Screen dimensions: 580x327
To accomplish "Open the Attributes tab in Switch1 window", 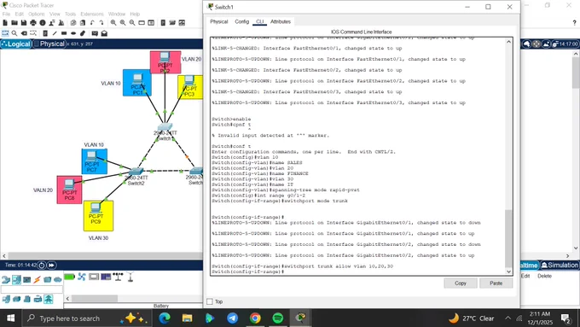I will click(x=281, y=21).
